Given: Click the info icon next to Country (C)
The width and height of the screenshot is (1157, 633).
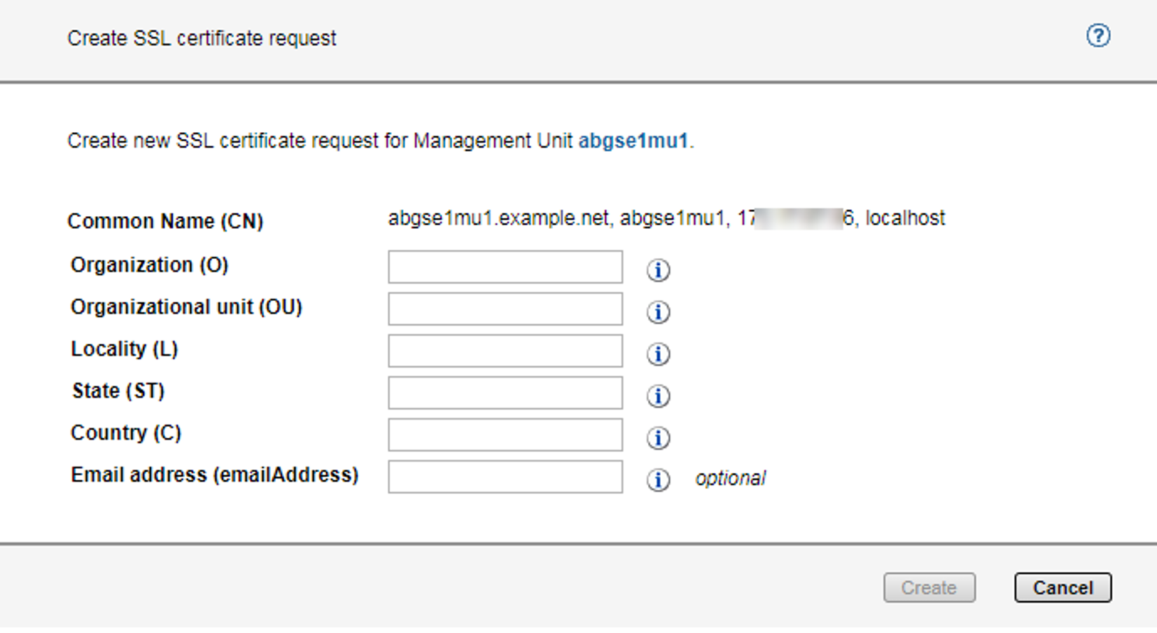Looking at the screenshot, I should pyautogui.click(x=658, y=438).
